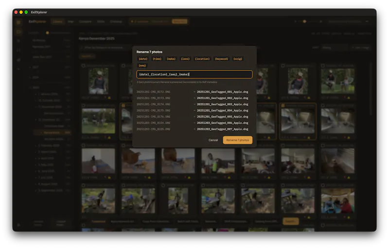Insert the {lens} token chip

click(185, 59)
